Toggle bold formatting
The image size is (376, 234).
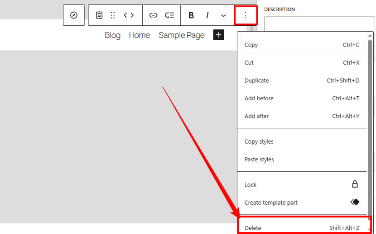tap(191, 15)
